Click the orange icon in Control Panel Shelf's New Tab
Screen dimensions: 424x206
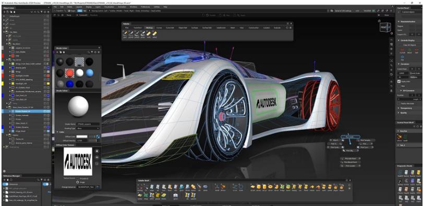pyautogui.click(x=399, y=137)
